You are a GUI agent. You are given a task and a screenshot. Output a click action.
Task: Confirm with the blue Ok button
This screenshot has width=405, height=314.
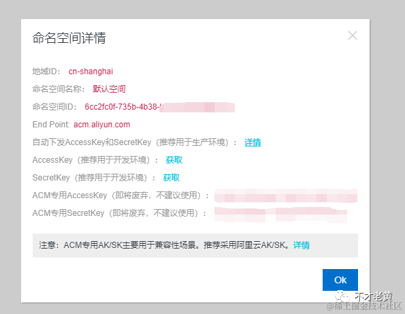(x=340, y=280)
